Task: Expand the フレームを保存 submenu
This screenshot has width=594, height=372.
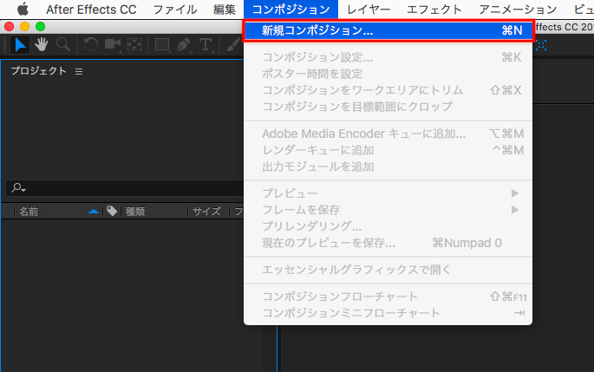Action: (x=388, y=210)
